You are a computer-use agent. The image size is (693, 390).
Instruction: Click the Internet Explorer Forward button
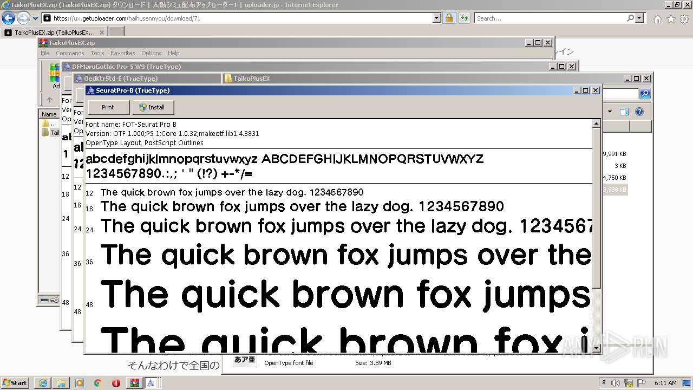point(23,18)
